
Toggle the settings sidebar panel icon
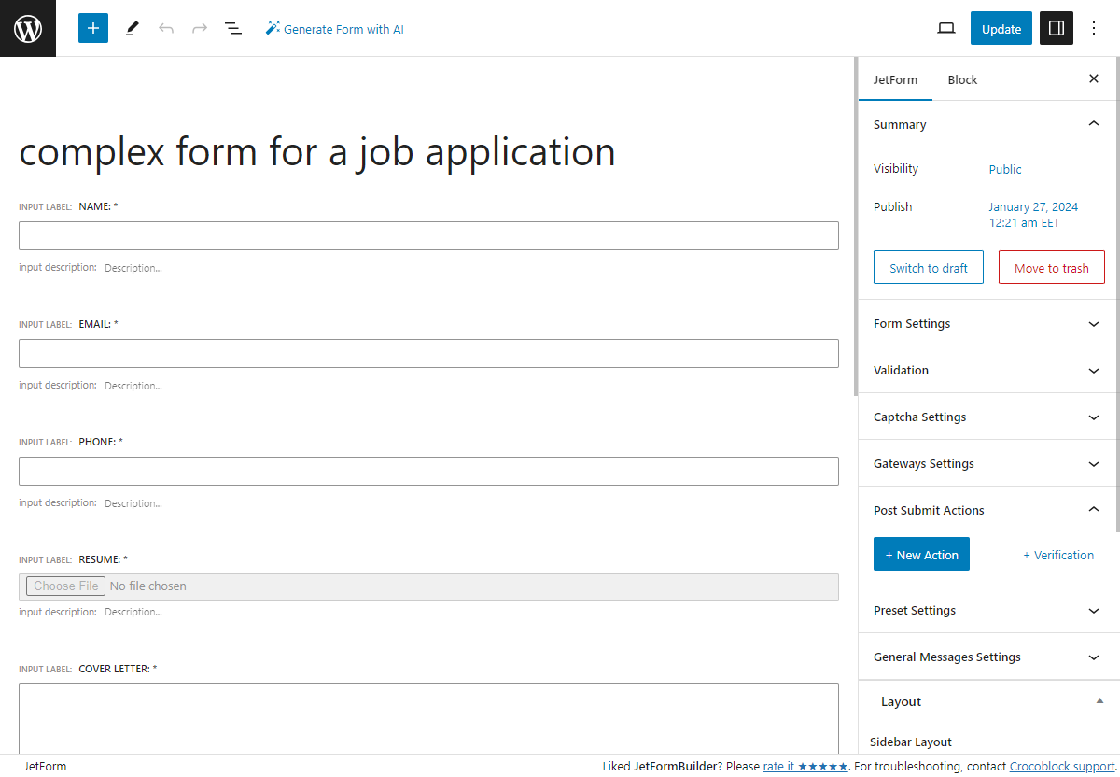[1056, 28]
